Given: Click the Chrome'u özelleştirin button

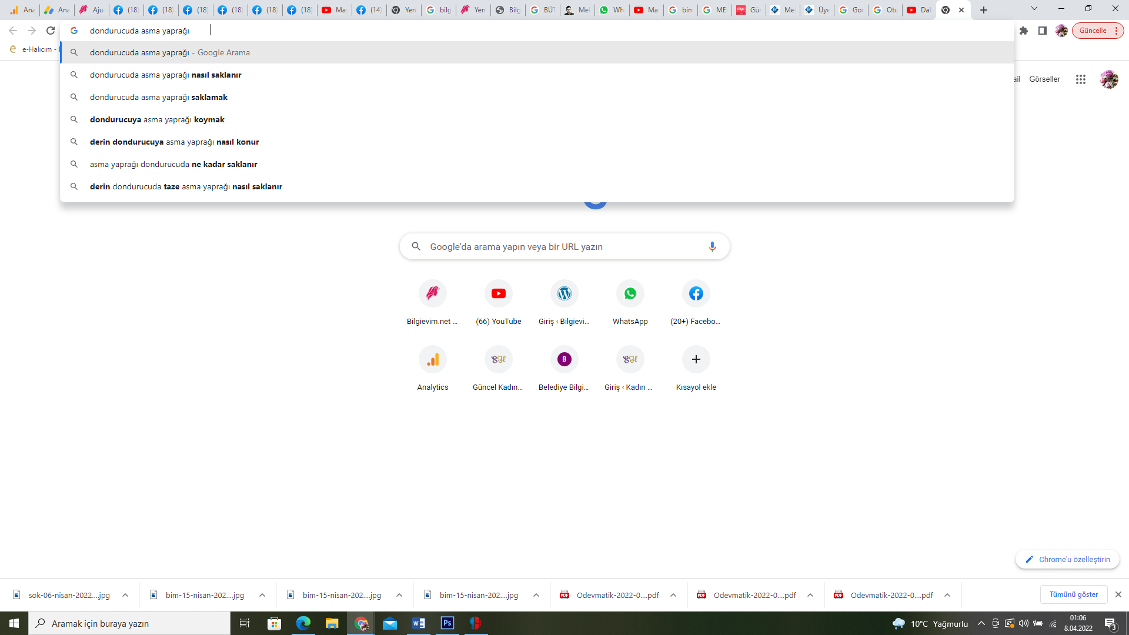Looking at the screenshot, I should (x=1067, y=559).
